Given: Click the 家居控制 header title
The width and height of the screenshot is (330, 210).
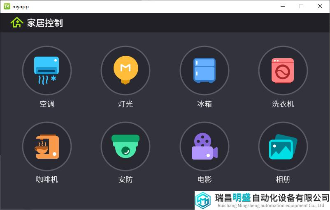Looking at the screenshot, I should (x=45, y=23).
